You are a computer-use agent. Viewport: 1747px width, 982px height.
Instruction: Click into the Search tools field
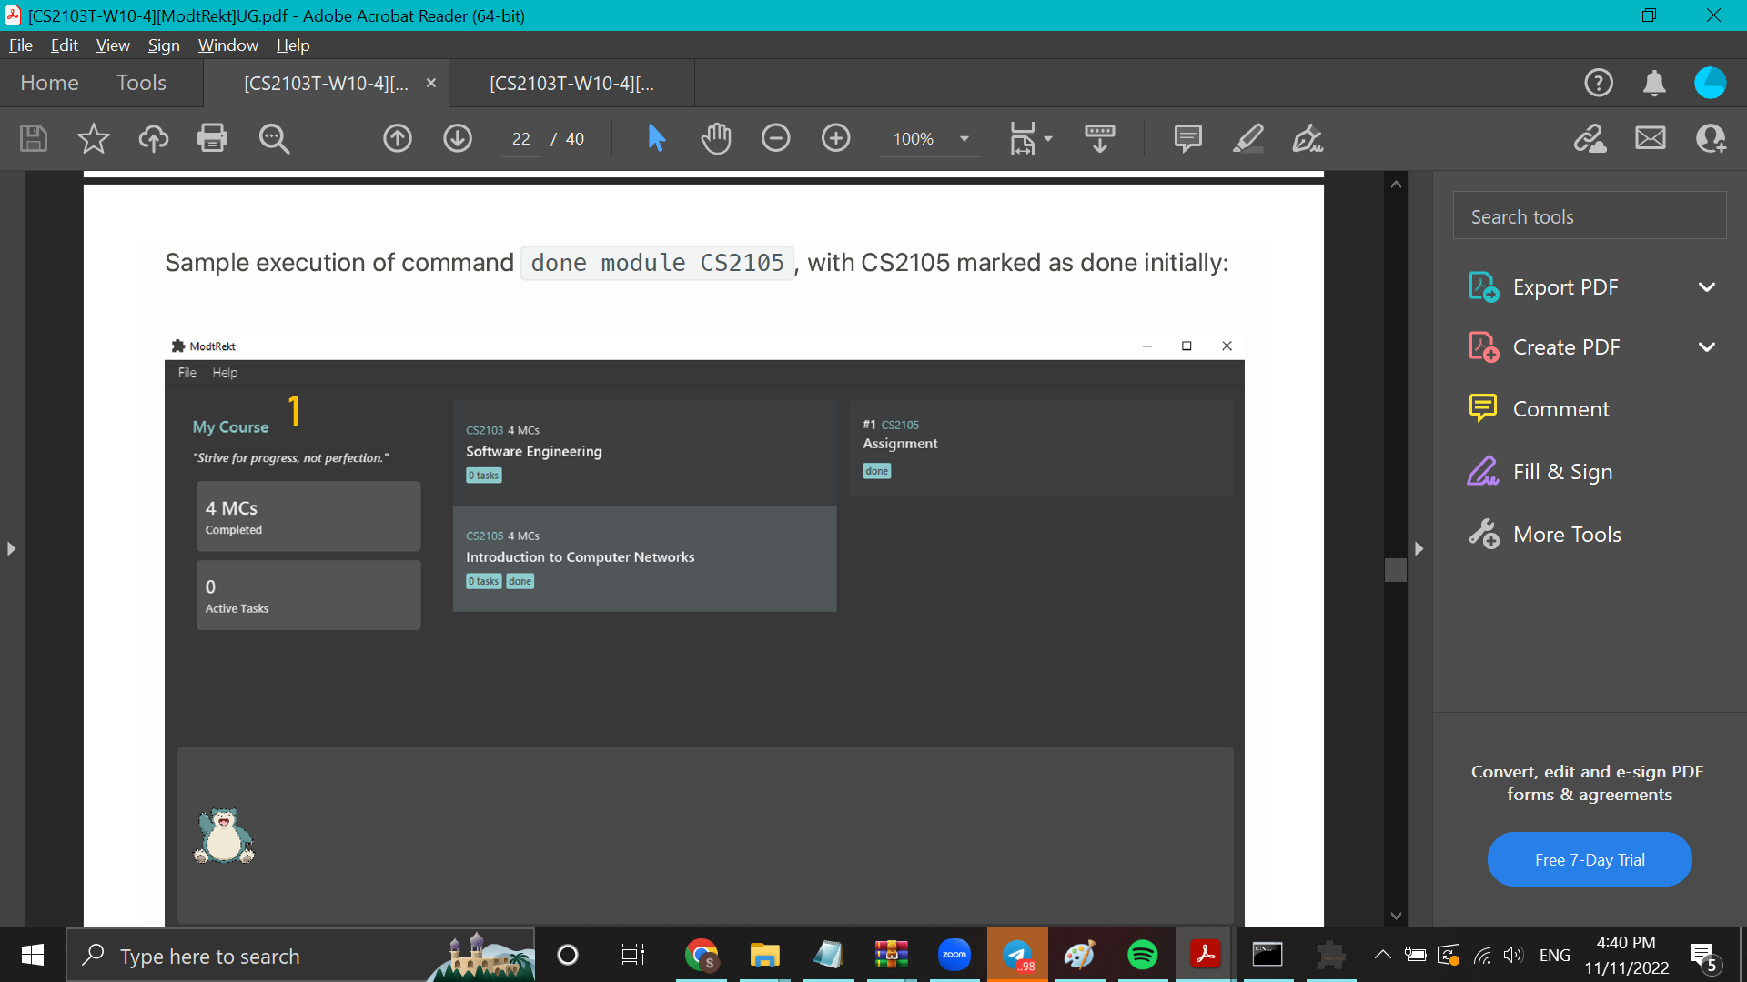tap(1589, 216)
